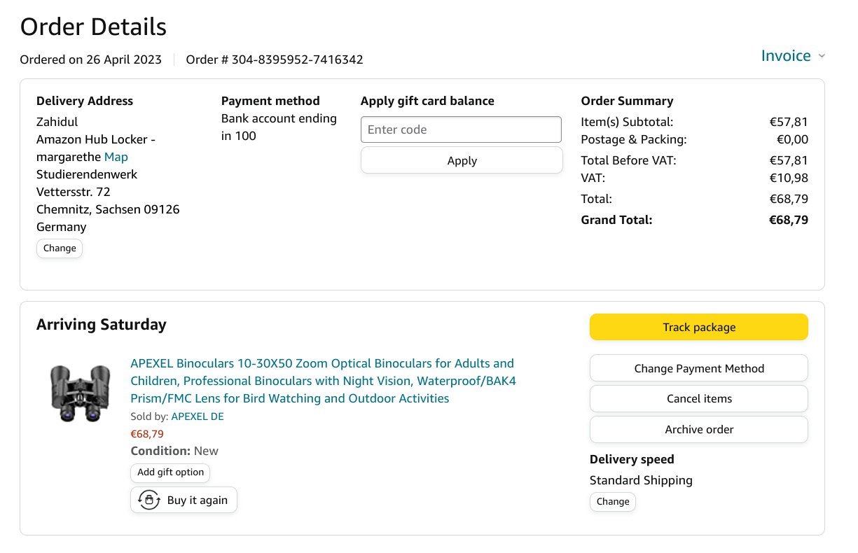Viewport: 858px width, 553px height.
Task: Expand the Invoice dropdown
Action: click(786, 56)
